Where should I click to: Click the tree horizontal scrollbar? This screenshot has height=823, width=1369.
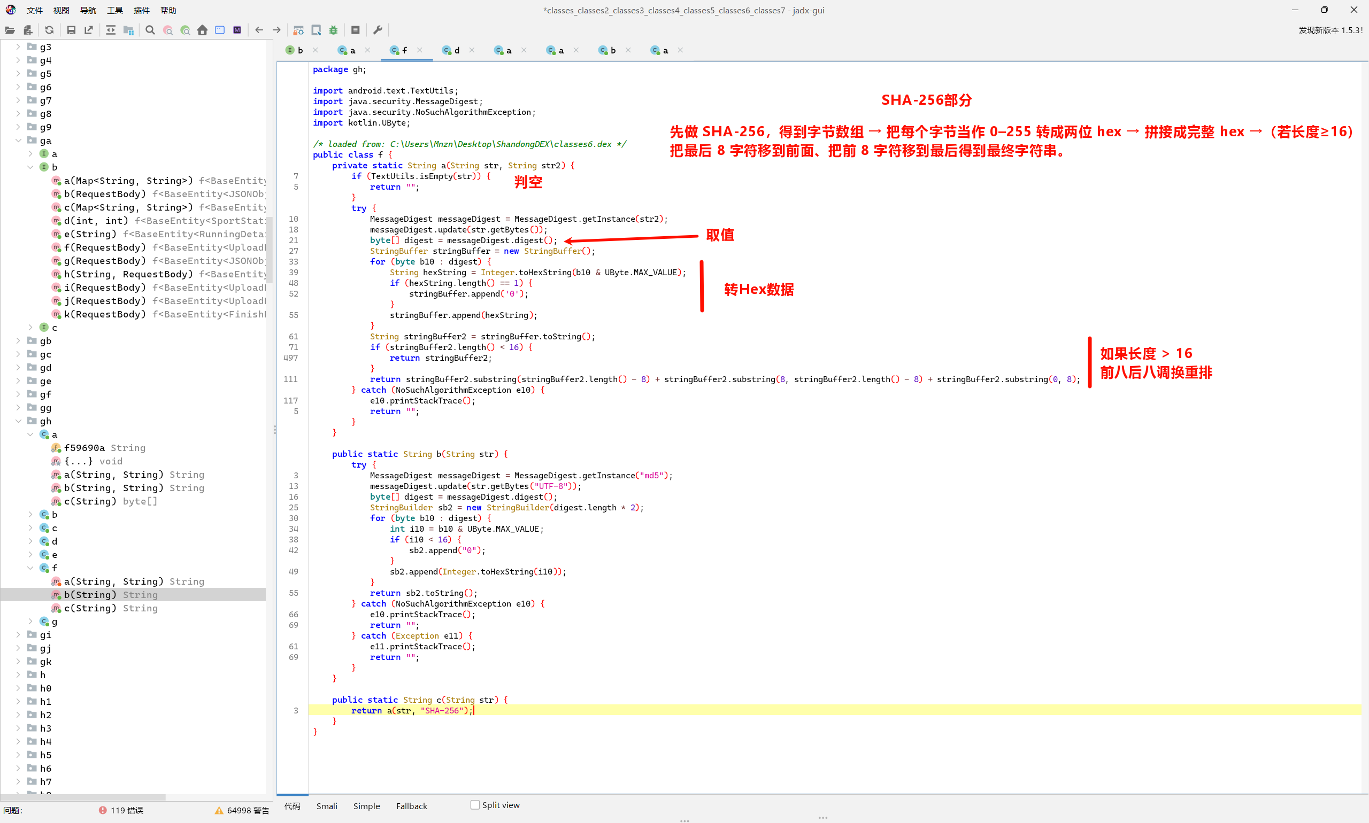[x=83, y=797]
